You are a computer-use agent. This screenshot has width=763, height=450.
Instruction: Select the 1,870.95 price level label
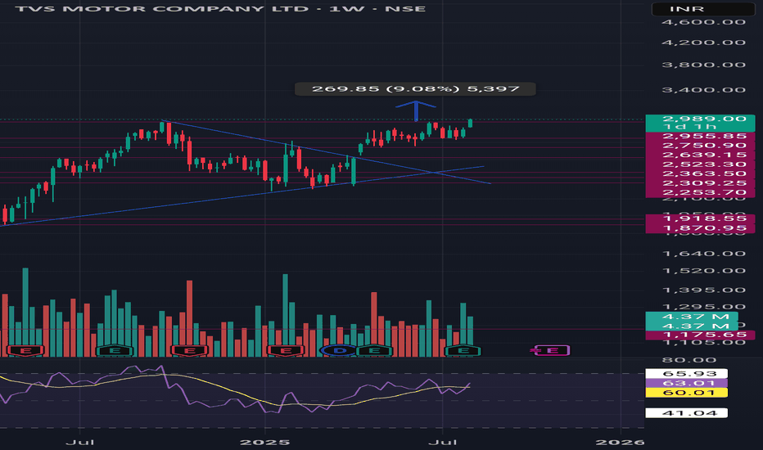coord(700,228)
